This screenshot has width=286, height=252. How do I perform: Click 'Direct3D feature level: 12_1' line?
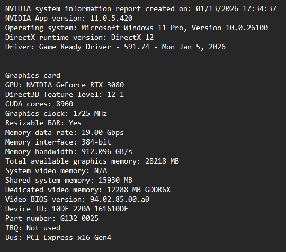click(65, 95)
